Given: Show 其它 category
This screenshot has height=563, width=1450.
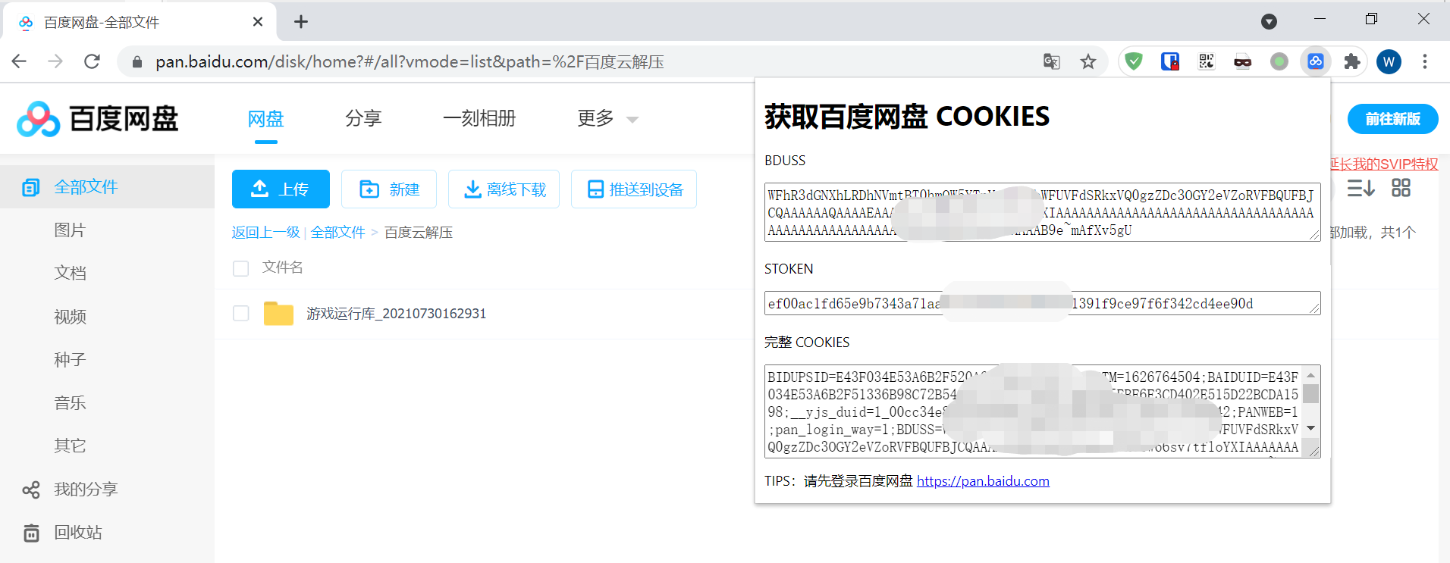Looking at the screenshot, I should click(x=70, y=446).
